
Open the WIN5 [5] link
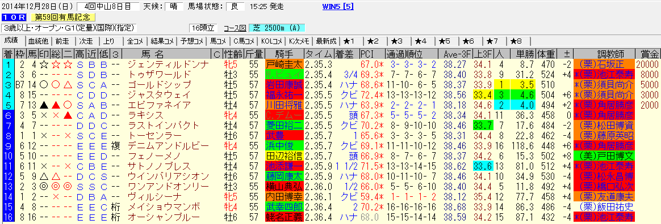[338, 6]
